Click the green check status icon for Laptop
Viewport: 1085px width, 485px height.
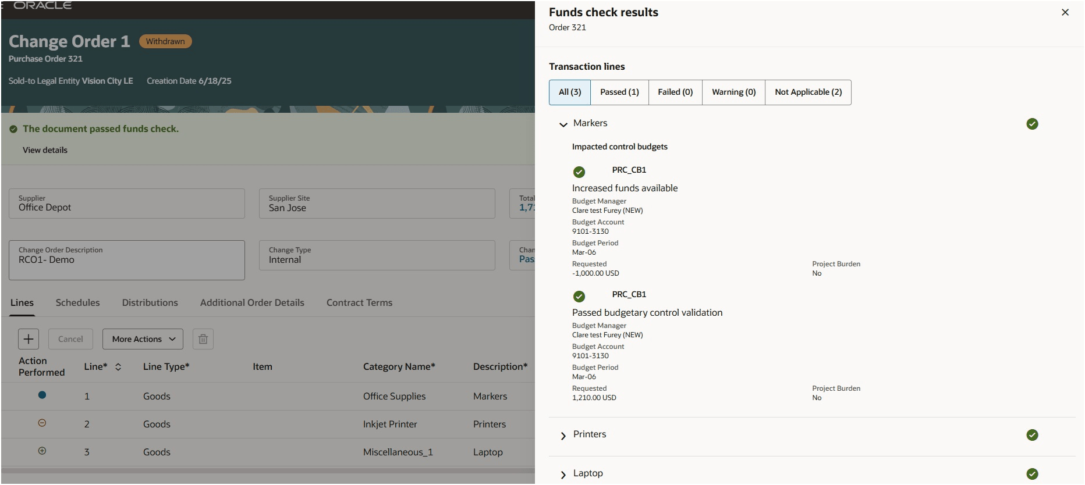click(x=1033, y=474)
